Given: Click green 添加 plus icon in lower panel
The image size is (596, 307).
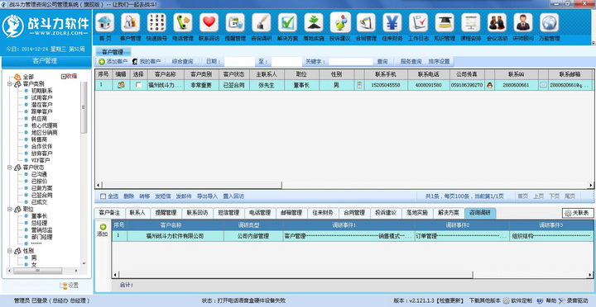Looking at the screenshot, I should [103, 227].
